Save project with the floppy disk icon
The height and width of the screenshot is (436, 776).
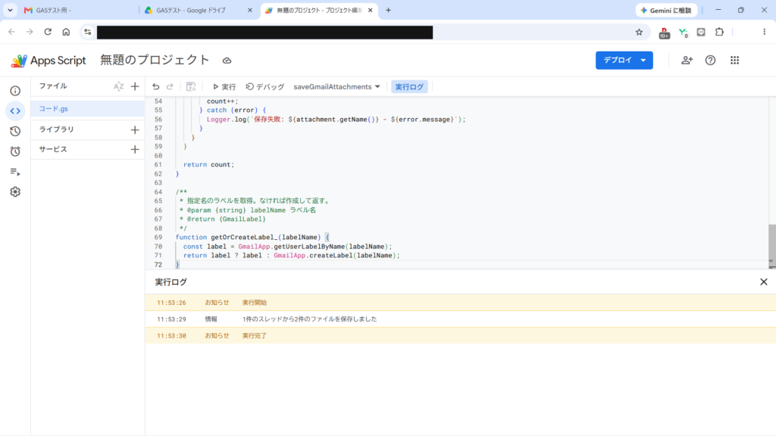[x=190, y=86]
